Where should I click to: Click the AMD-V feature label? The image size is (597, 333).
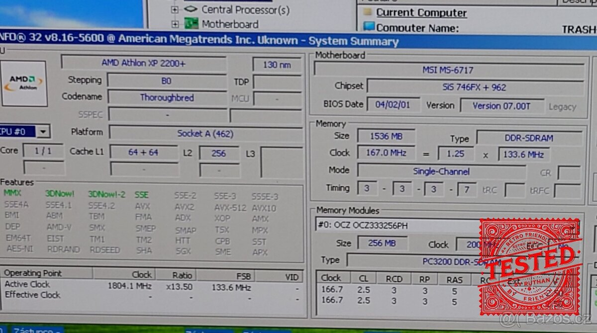(59, 227)
